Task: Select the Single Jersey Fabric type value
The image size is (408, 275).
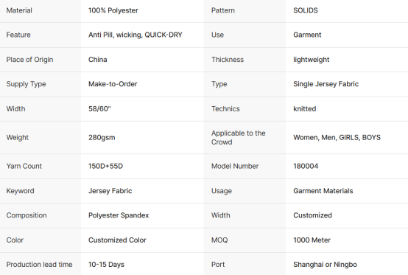Action: pos(326,84)
